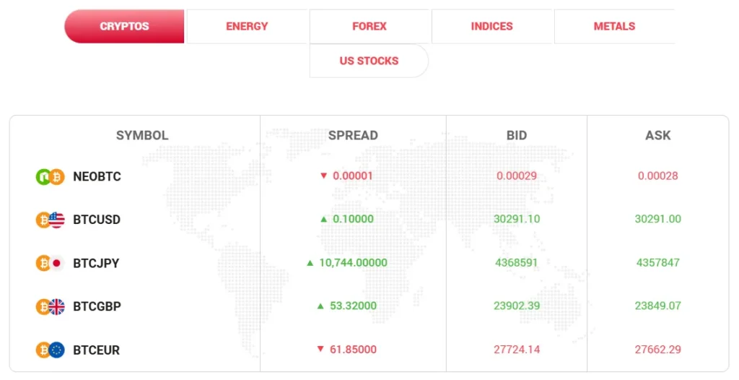Screen dimensions: 739x380
Task: Click the red down arrow beside BTCEUR spread
Action: click(x=320, y=350)
